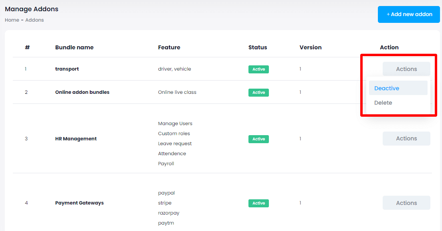Screen dimensions: 442x231
Task: Open Actions dropdown for Payment Gateways
Action: pos(406,203)
